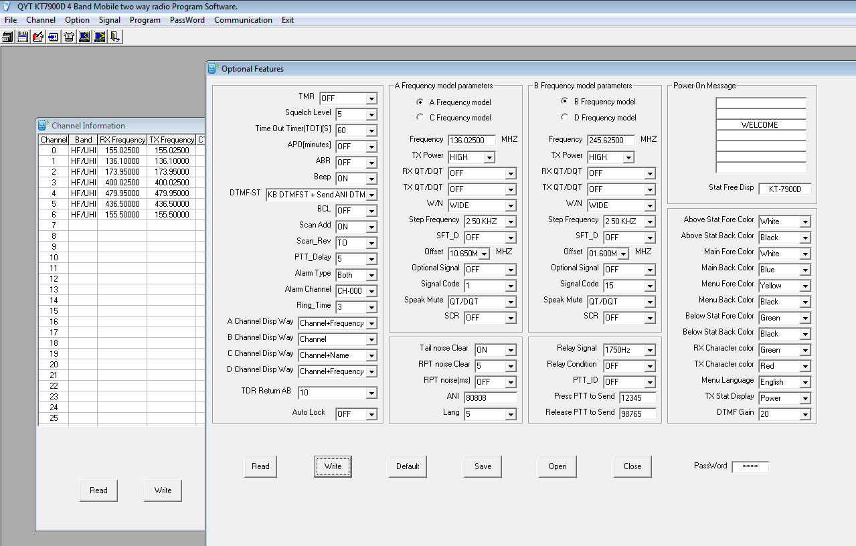Click the WELCOME power-on message line
The width and height of the screenshot is (856, 546).
point(761,125)
